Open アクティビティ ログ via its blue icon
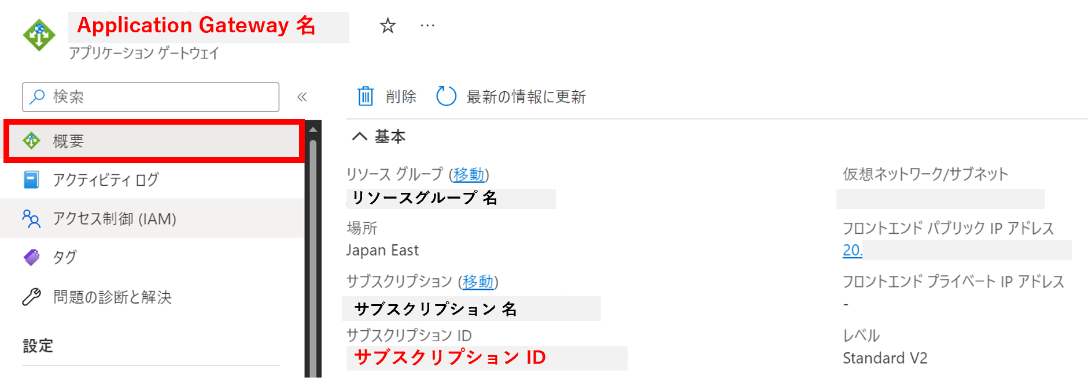The height and width of the screenshot is (381, 1088). [32, 180]
